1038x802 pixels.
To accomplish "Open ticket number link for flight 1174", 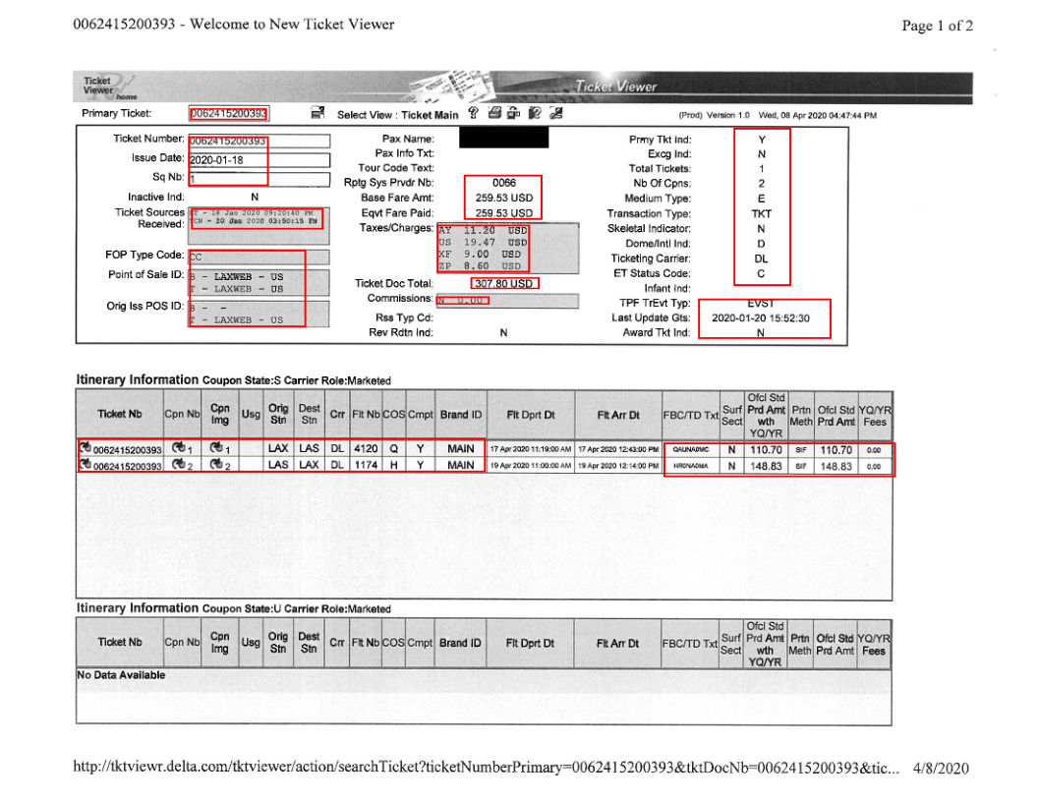I will coord(127,466).
